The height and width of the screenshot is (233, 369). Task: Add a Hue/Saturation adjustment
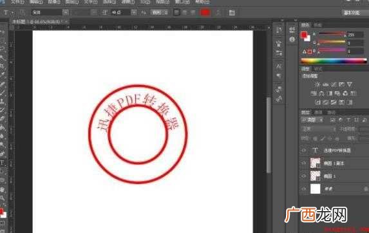coord(314,93)
